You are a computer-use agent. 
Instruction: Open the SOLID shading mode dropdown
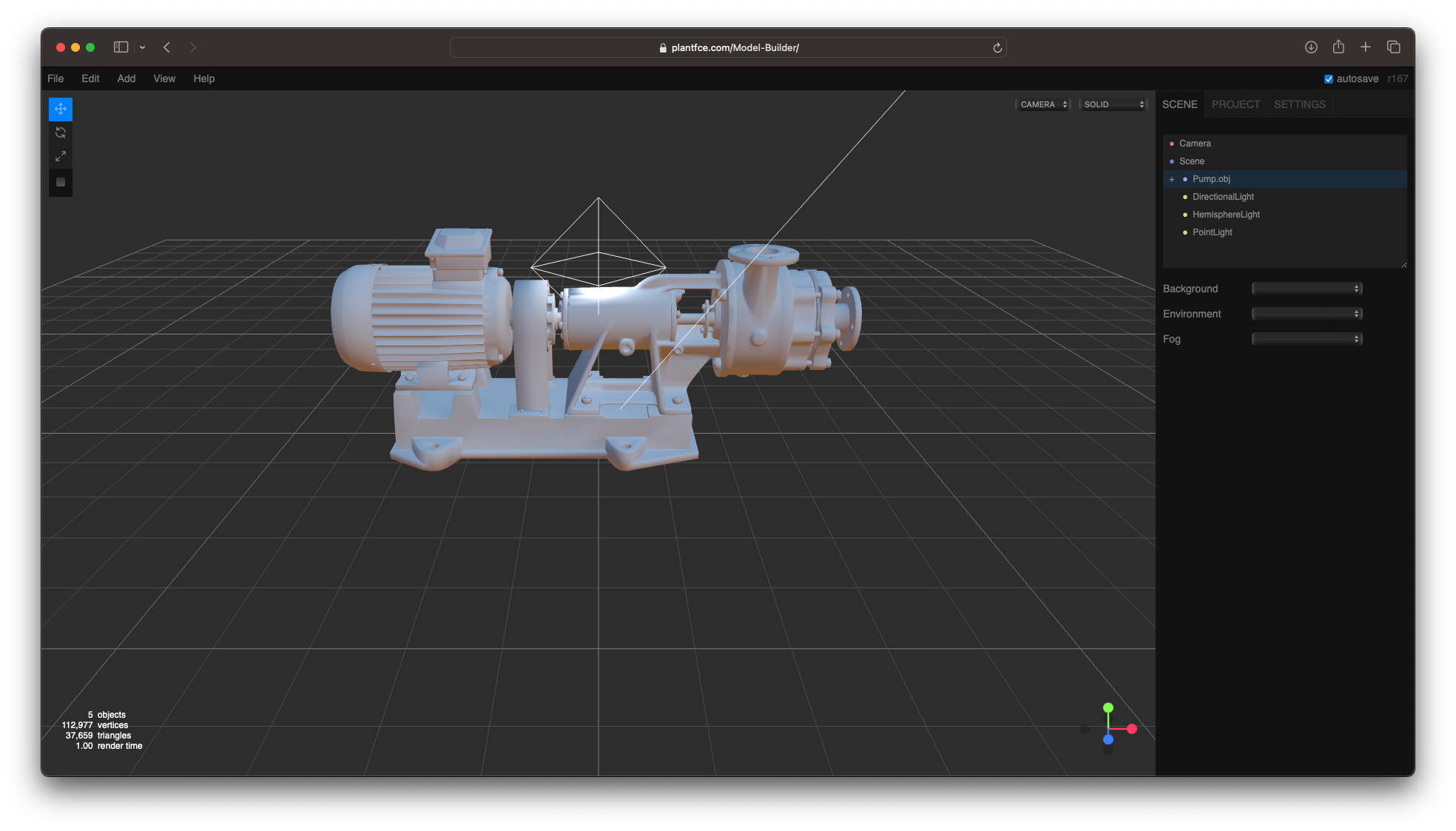[x=1113, y=104]
